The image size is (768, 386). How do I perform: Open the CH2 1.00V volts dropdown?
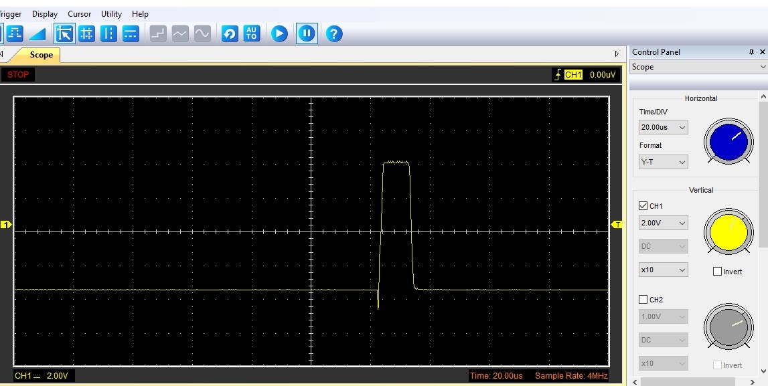663,316
